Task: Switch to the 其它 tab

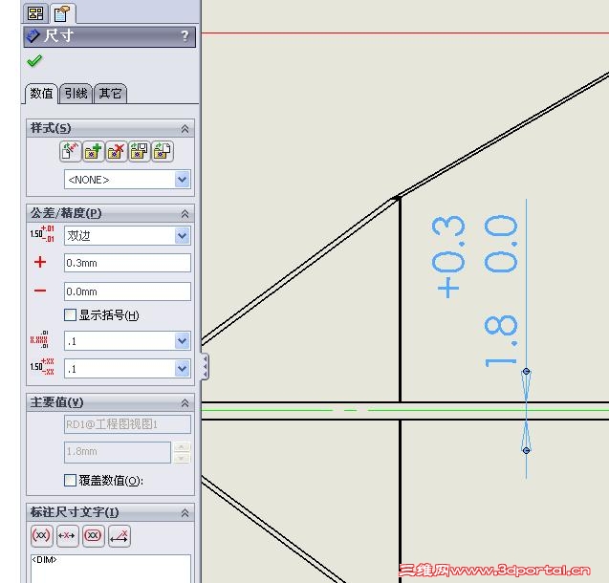Action: click(110, 94)
